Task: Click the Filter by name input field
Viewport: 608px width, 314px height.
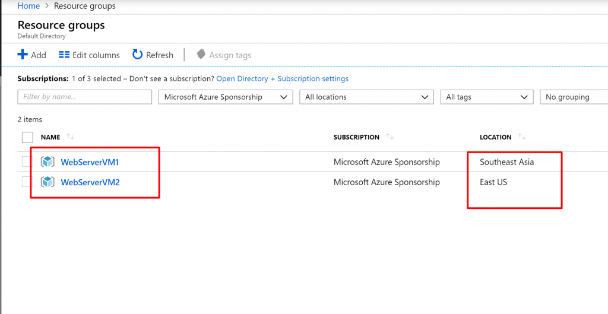Action: [x=84, y=97]
